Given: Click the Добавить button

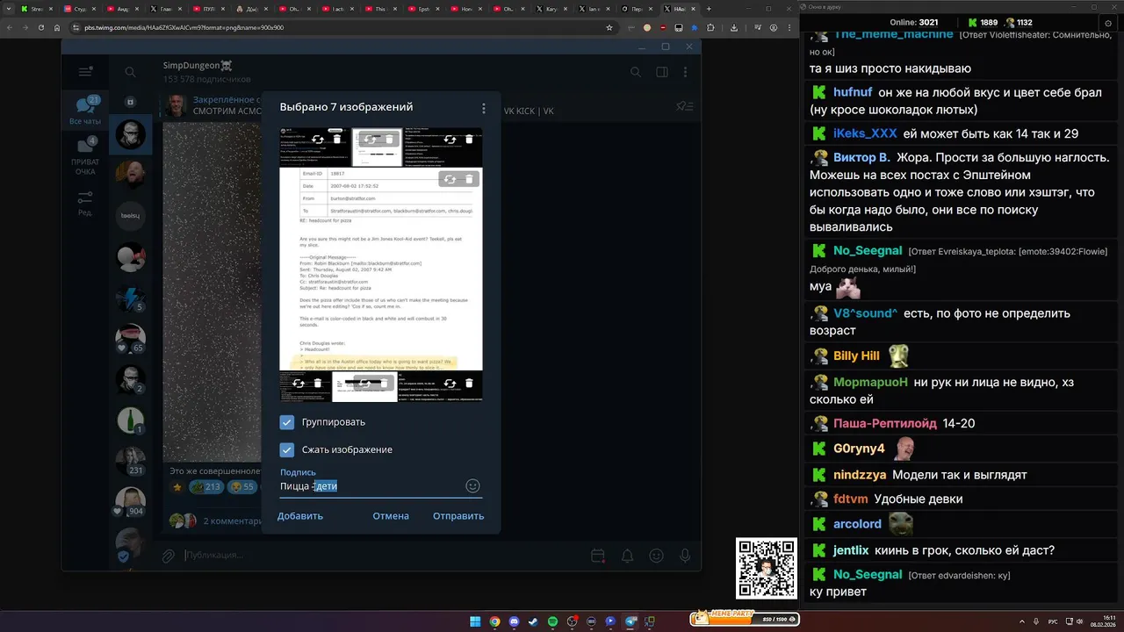Looking at the screenshot, I should click(300, 516).
